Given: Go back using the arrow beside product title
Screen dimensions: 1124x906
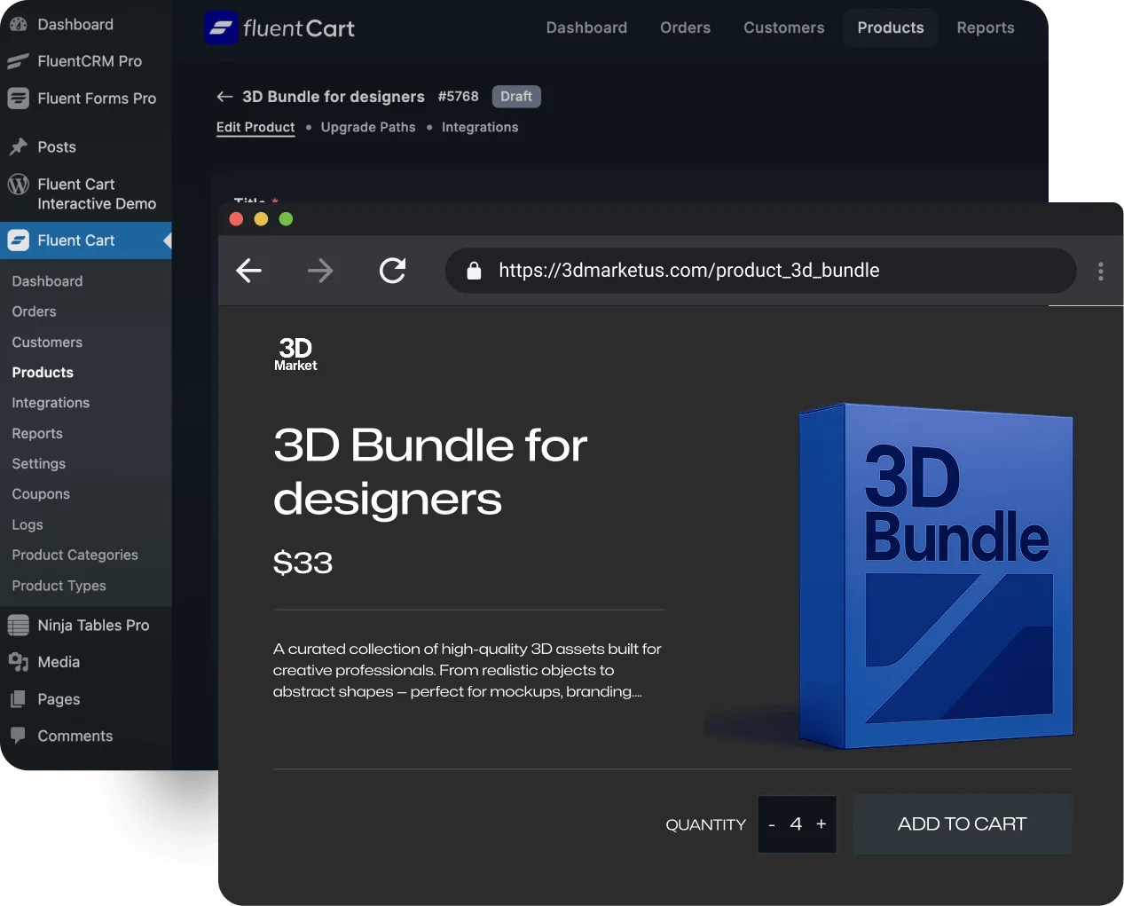Looking at the screenshot, I should click(x=225, y=97).
